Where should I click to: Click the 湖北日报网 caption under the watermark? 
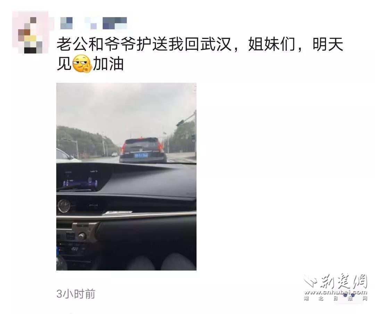(335, 298)
